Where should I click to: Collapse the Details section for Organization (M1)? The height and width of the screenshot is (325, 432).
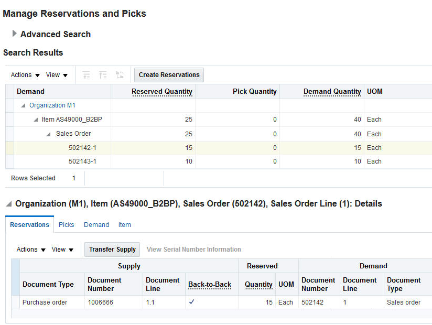coord(7,203)
